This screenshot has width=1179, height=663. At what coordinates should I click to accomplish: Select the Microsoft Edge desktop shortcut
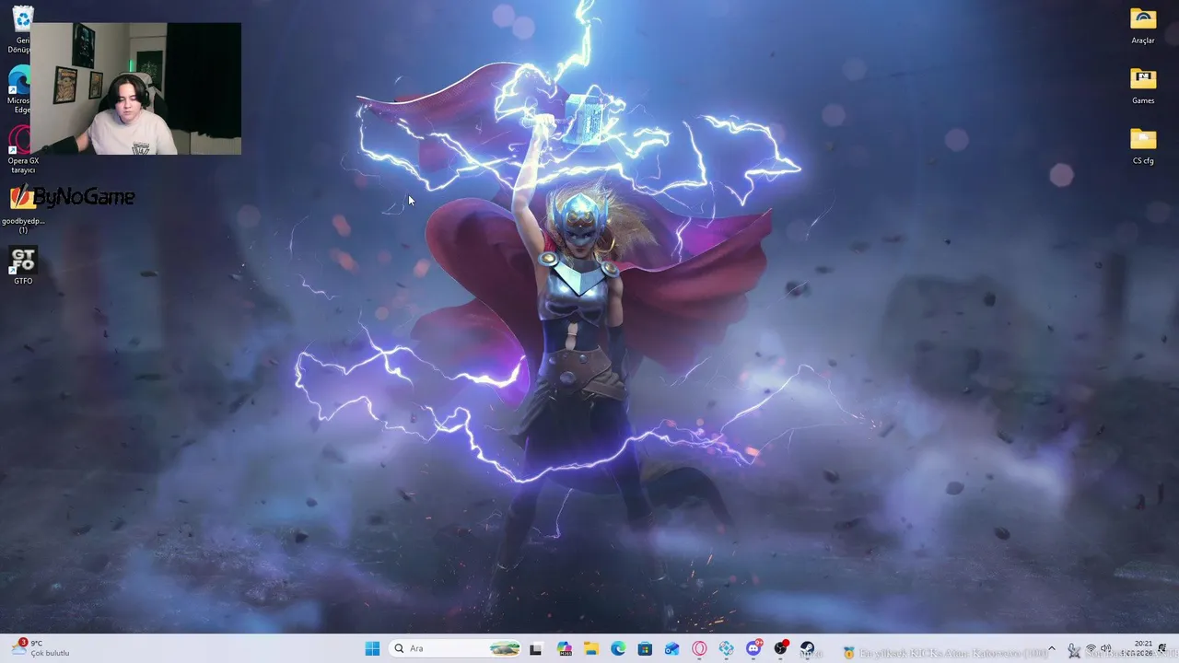click(18, 90)
